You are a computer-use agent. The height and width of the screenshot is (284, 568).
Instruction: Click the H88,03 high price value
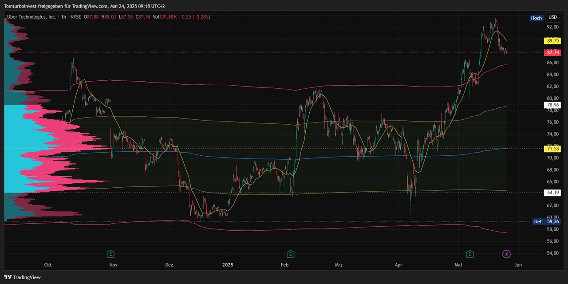[108, 17]
